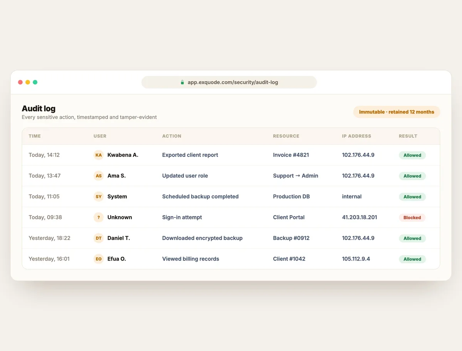The image size is (462, 351).
Task: Click the Viewed billing records action
Action: [x=191, y=259]
